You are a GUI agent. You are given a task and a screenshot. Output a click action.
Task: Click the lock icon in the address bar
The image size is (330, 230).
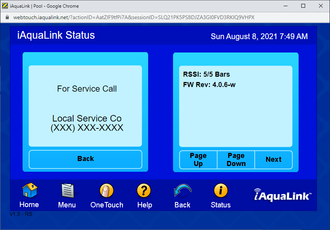coord(7,17)
